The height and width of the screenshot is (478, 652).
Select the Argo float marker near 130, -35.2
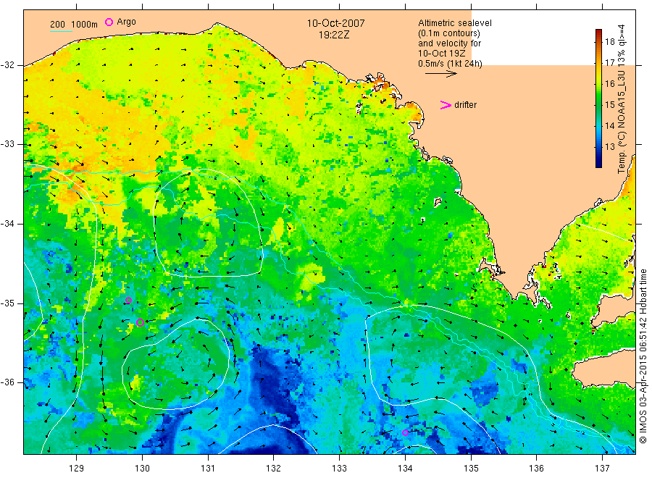tap(140, 322)
